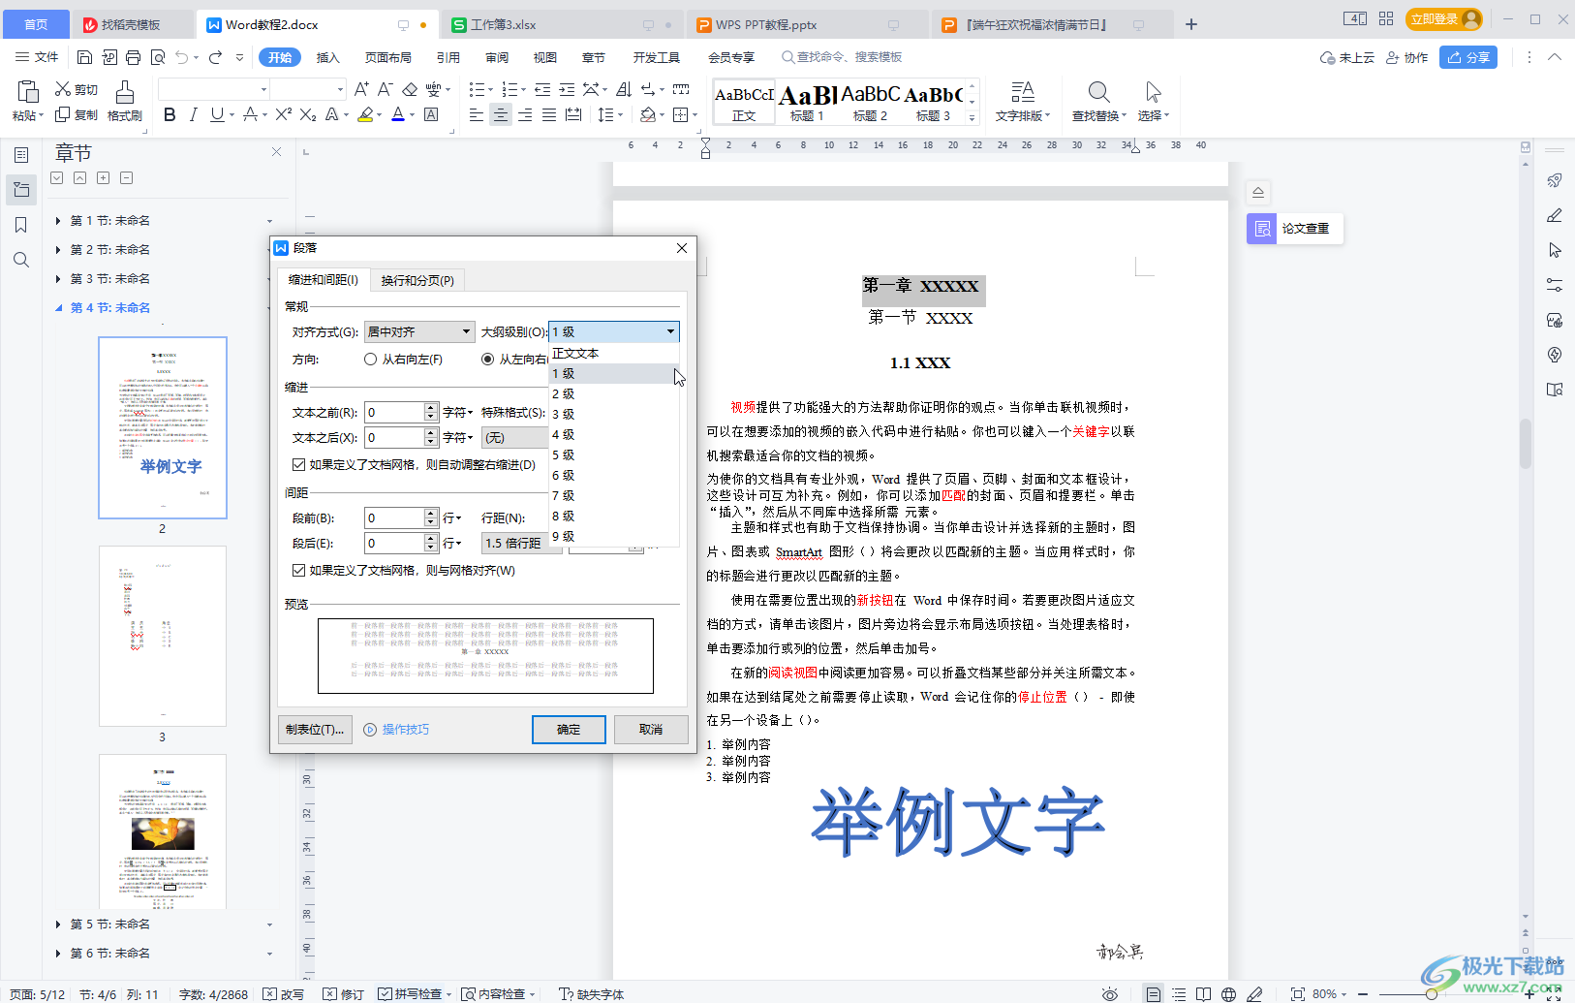Click the subscript icon
The width and height of the screenshot is (1575, 1003).
(x=308, y=114)
